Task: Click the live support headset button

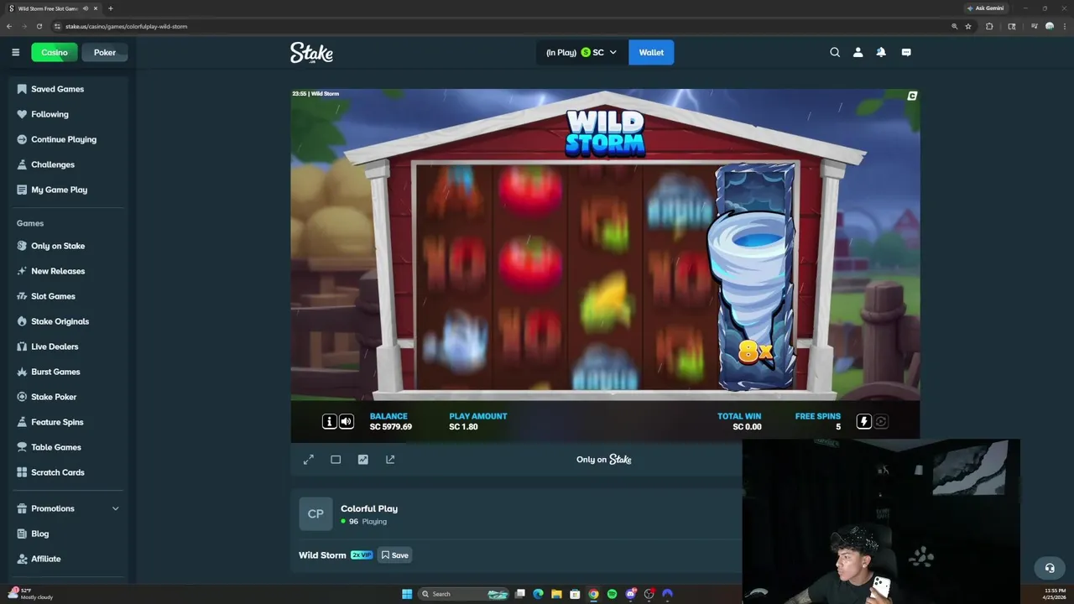Action: point(1049,568)
